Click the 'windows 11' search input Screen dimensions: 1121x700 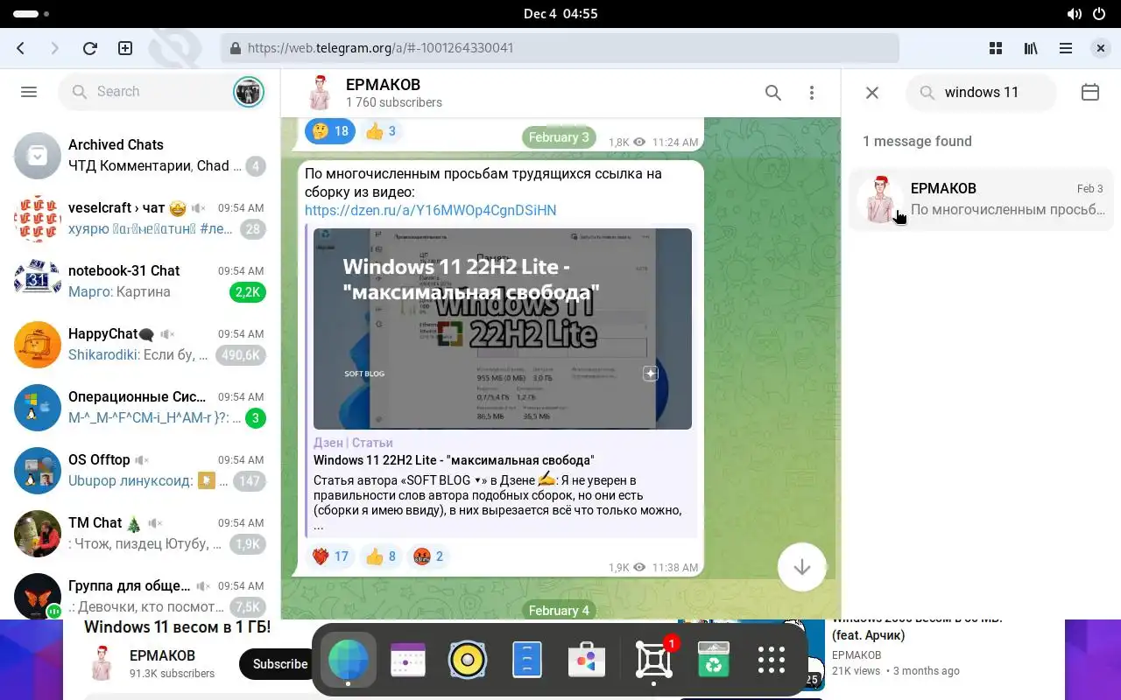pos(982,92)
